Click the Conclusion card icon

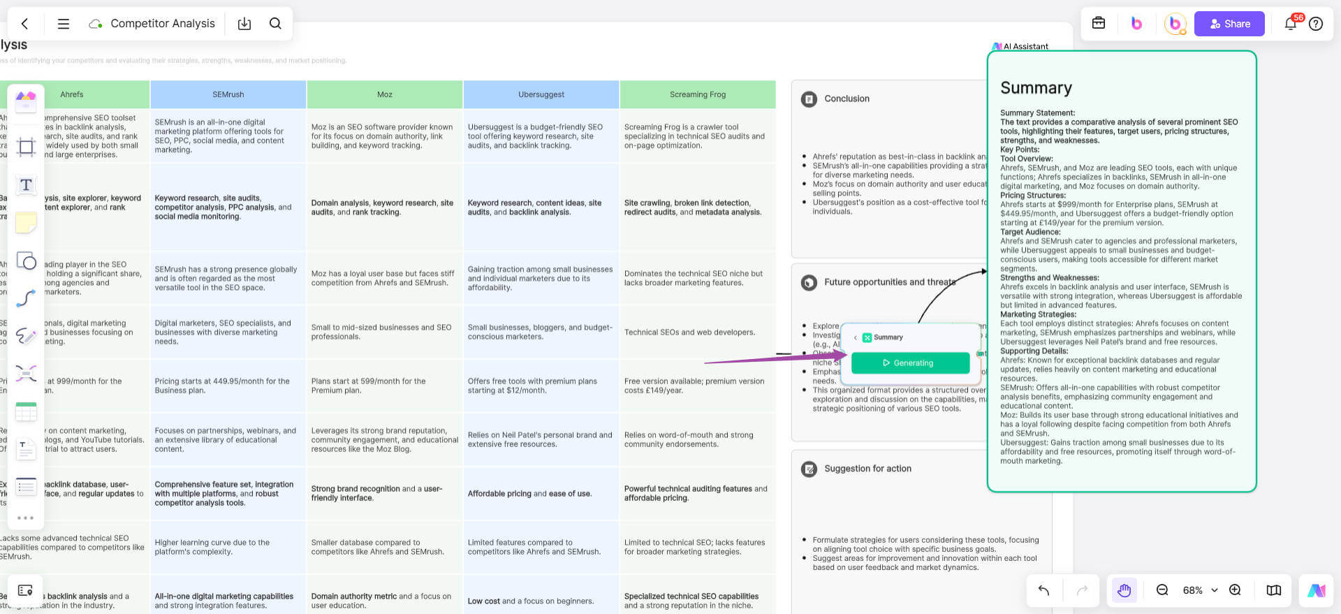tap(809, 99)
